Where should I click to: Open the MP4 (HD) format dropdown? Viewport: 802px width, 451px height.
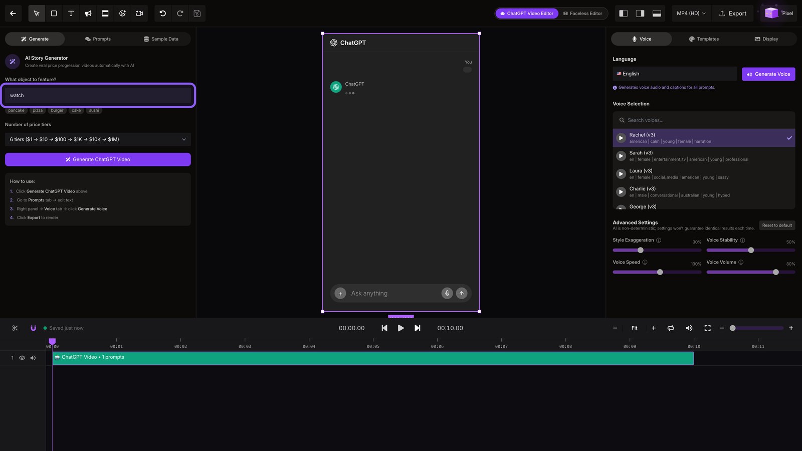(691, 14)
